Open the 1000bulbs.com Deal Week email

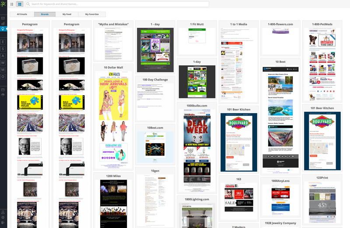(197, 150)
